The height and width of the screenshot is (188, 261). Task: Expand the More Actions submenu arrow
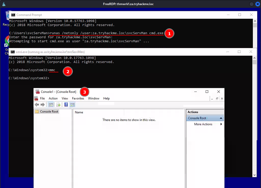click(221, 124)
